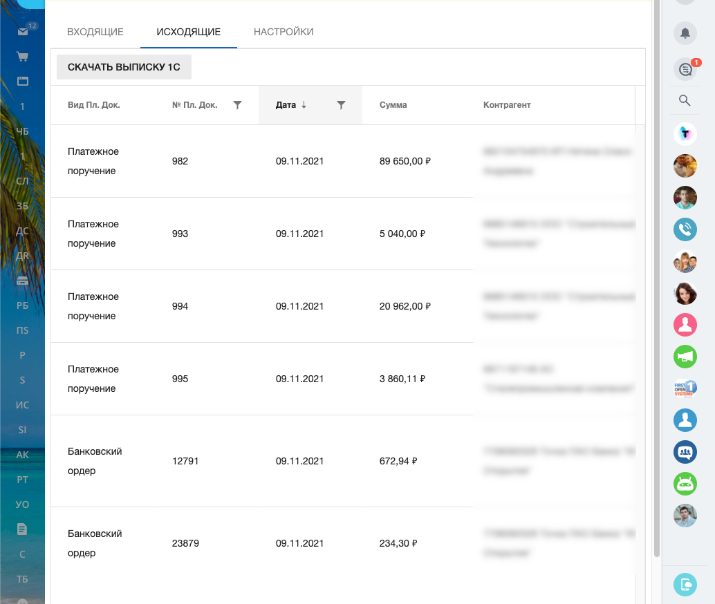Click the shopping cart icon in left sidebar
Image resolution: width=715 pixels, height=604 pixels.
[22, 57]
